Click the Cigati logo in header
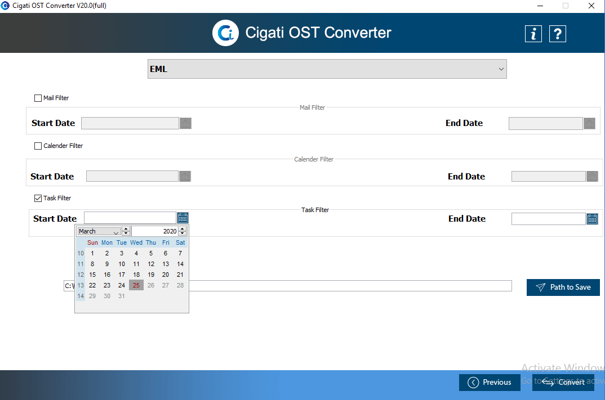 point(226,33)
